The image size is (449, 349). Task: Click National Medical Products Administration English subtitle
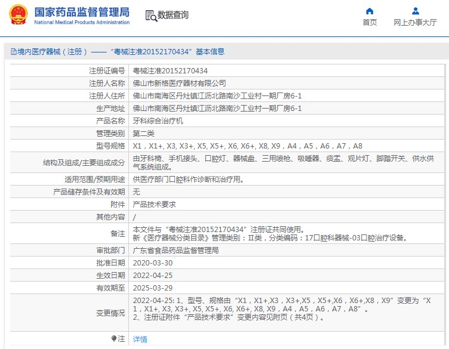click(82, 22)
